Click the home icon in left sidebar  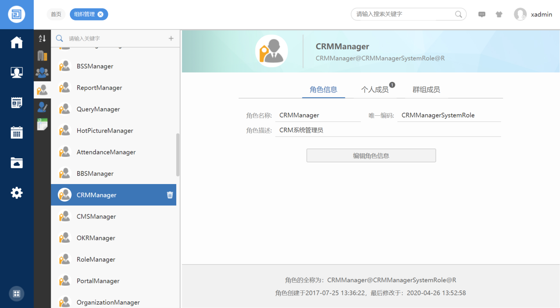(x=16, y=42)
